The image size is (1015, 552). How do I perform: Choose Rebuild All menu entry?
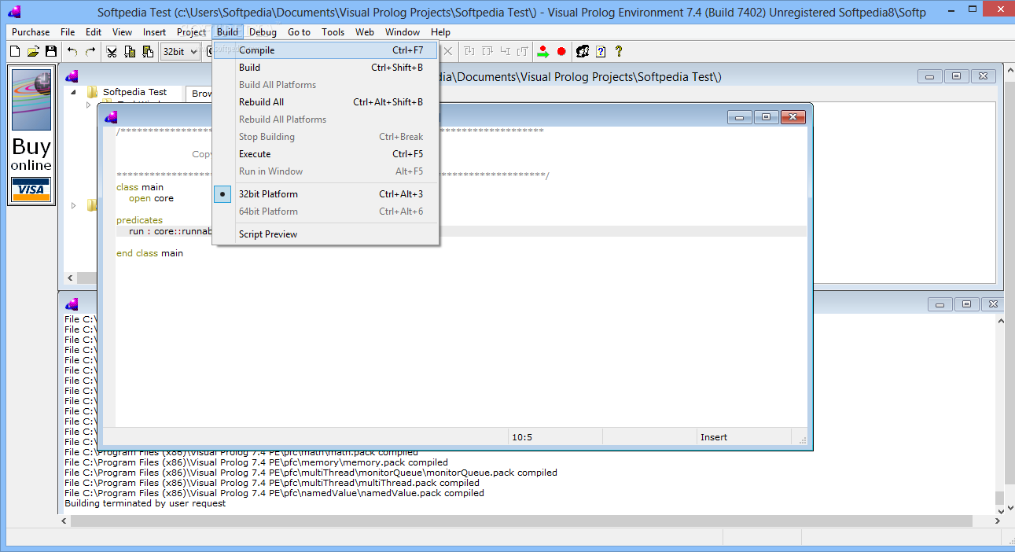click(x=325, y=102)
